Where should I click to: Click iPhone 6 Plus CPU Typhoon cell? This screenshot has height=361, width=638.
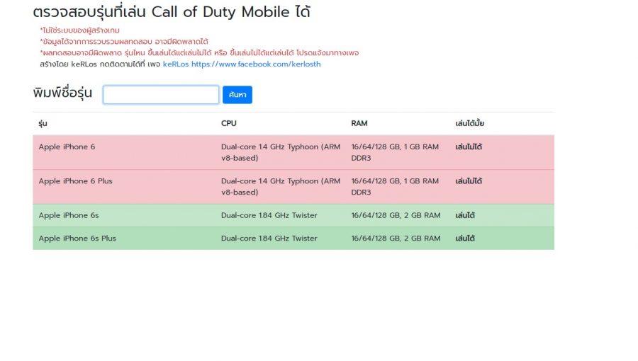[x=280, y=187]
